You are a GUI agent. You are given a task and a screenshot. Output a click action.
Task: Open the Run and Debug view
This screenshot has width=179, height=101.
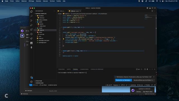(x=31, y=25)
